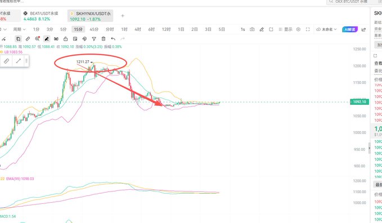The image size is (382, 223).
Task: Click the 900.00 price axis label
Action: click(360, 166)
